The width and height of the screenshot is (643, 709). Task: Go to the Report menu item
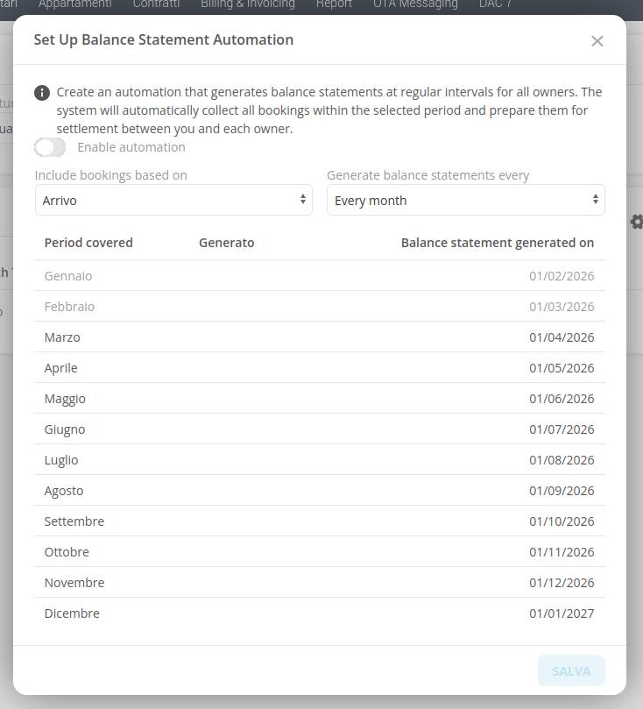click(x=334, y=4)
